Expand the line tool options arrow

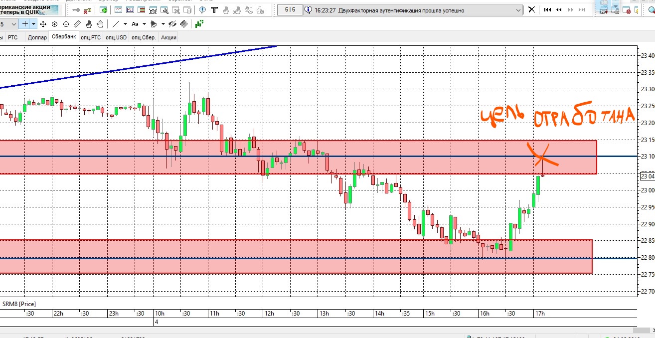click(x=125, y=24)
